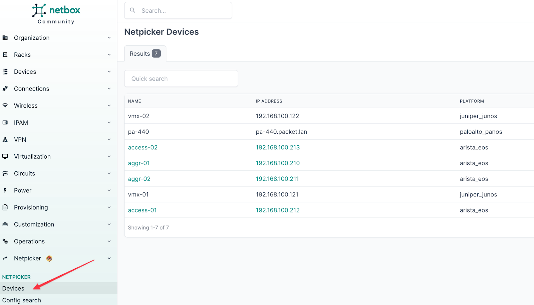
Task: Click the PLATFORM column header
Action: click(x=472, y=101)
